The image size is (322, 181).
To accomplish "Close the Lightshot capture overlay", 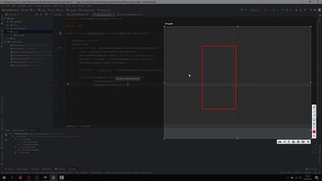I will coord(308,142).
